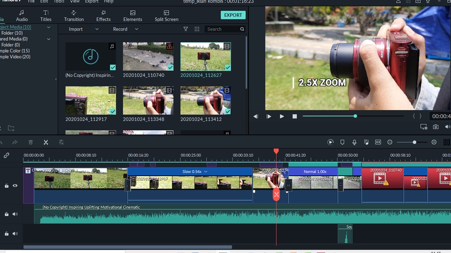Select the 20201024_112917 clip thumbnail
This screenshot has width=451, height=253.
(x=91, y=100)
